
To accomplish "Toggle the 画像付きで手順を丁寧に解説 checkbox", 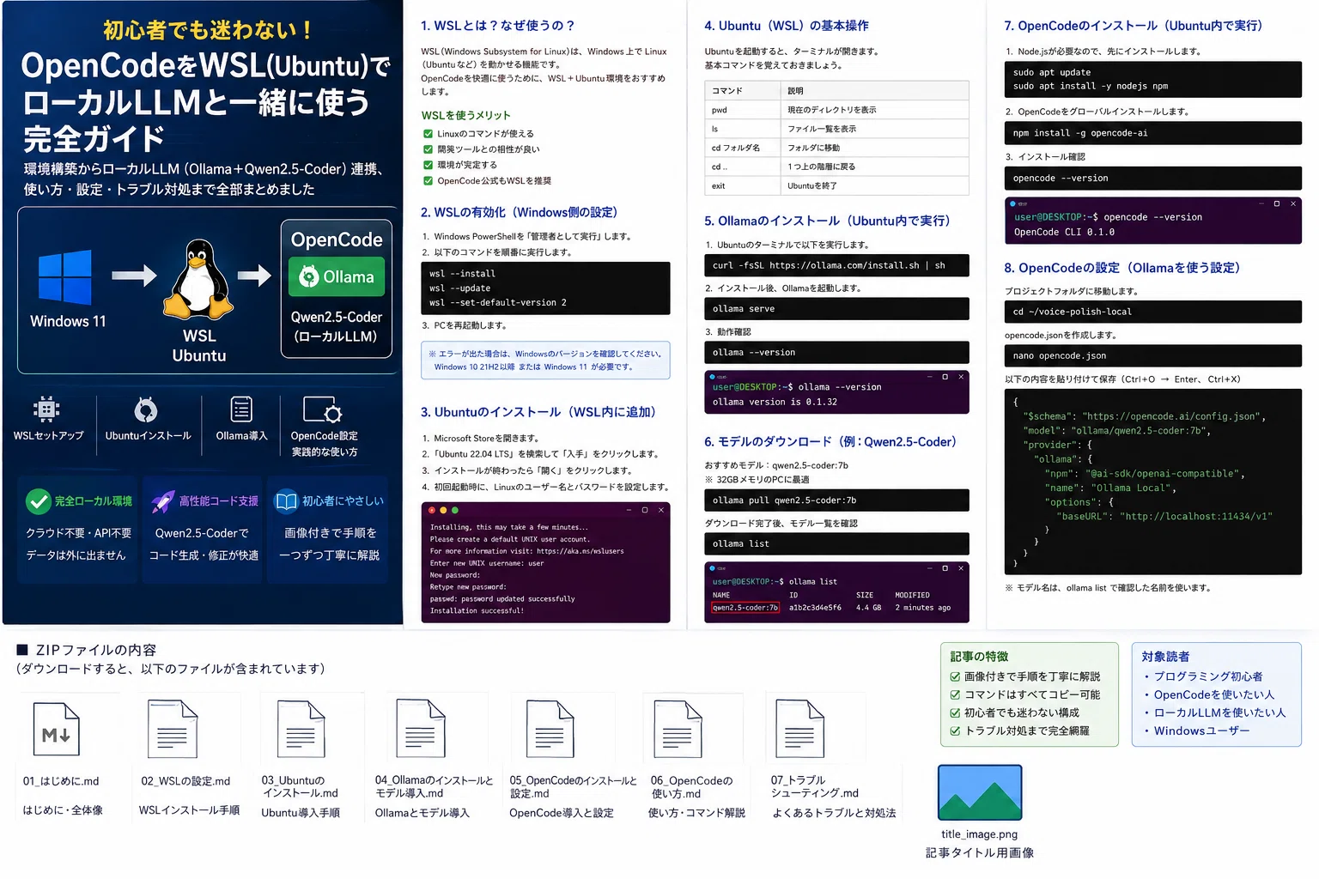I will (955, 677).
